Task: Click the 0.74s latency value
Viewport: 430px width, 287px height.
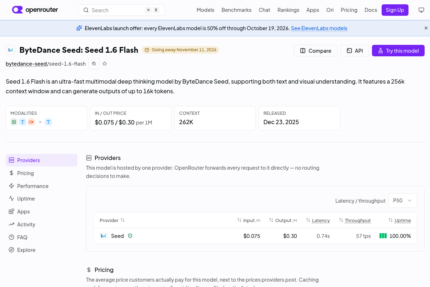Action: (x=323, y=236)
